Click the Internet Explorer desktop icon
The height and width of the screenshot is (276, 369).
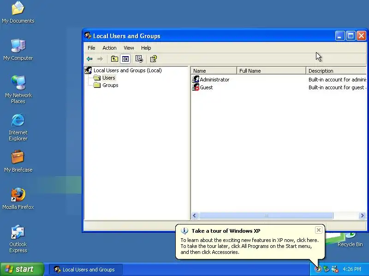tap(18, 127)
